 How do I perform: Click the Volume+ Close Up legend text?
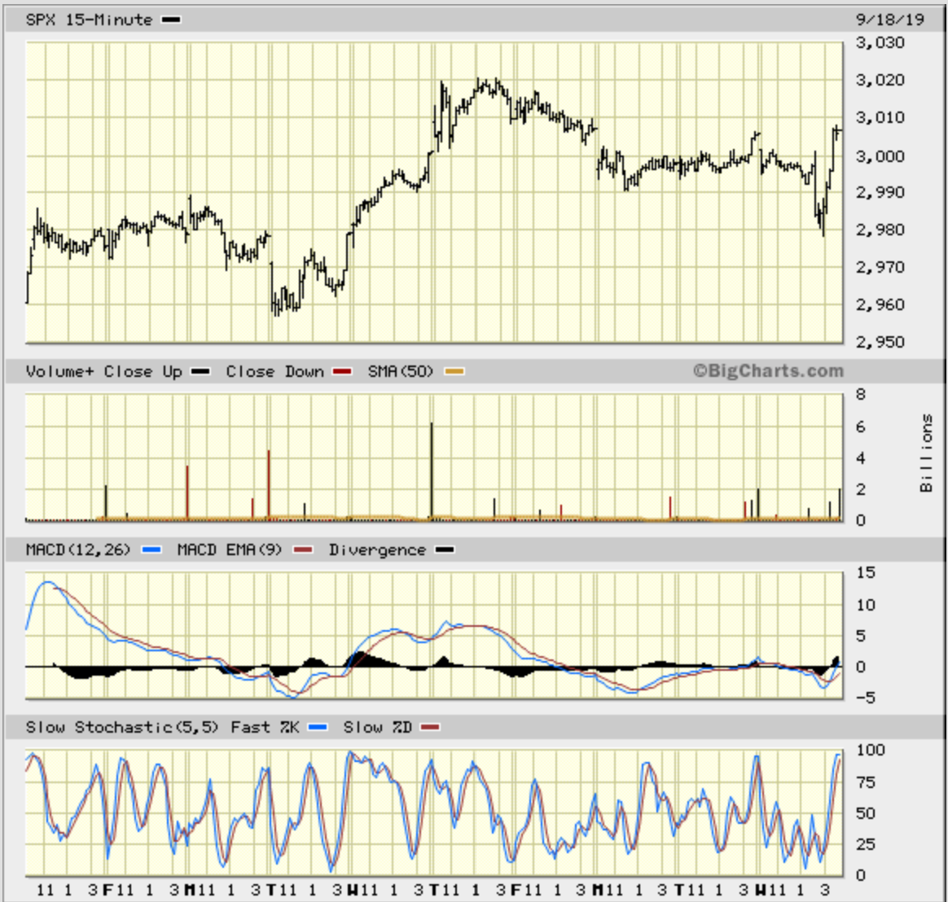[x=104, y=371]
